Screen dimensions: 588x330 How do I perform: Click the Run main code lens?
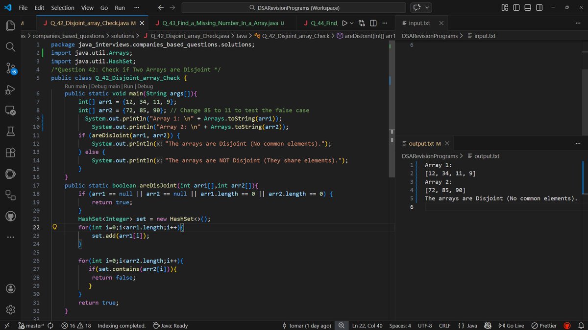(76, 86)
